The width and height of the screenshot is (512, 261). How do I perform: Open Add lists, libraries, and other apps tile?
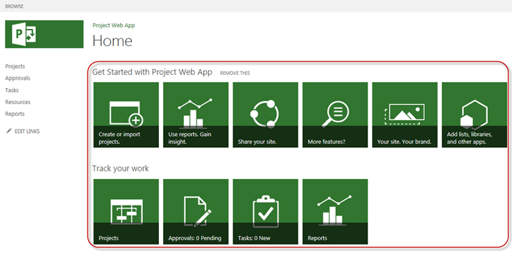click(x=475, y=115)
